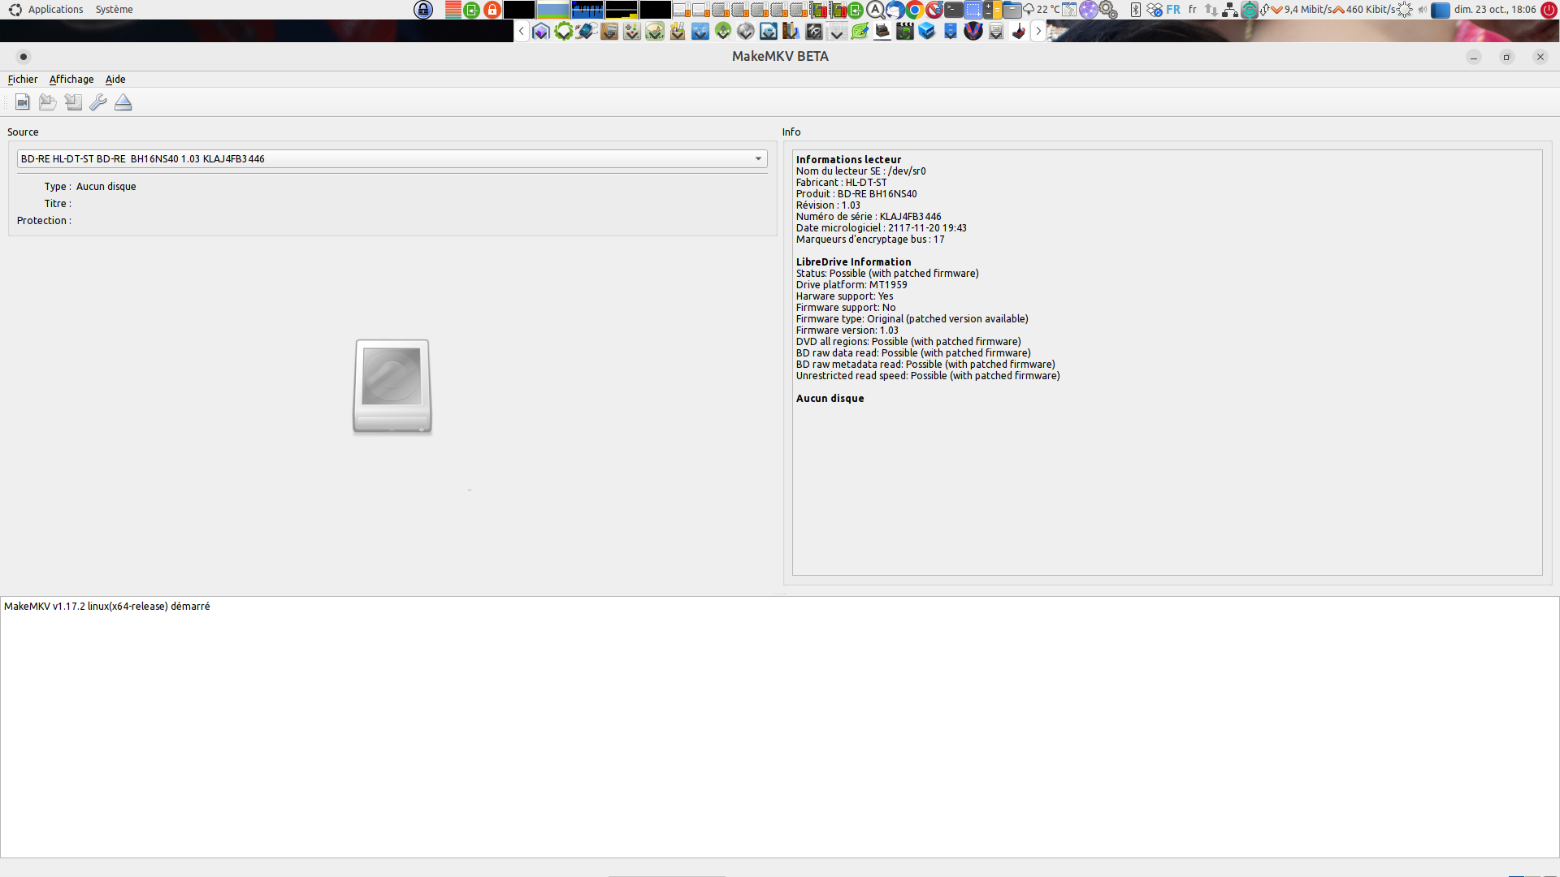Click the brightness sun tray icon
Image resolution: width=1560 pixels, height=877 pixels.
click(x=1405, y=10)
